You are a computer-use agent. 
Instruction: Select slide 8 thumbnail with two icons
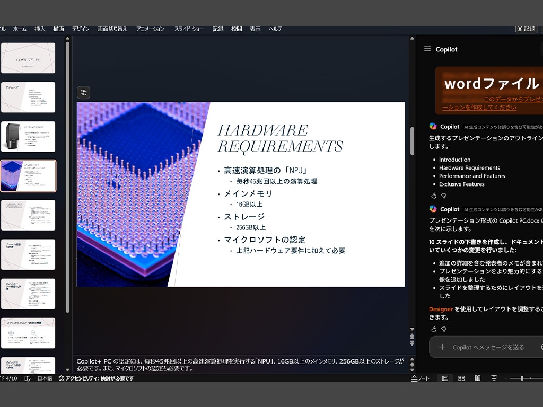click(x=28, y=333)
